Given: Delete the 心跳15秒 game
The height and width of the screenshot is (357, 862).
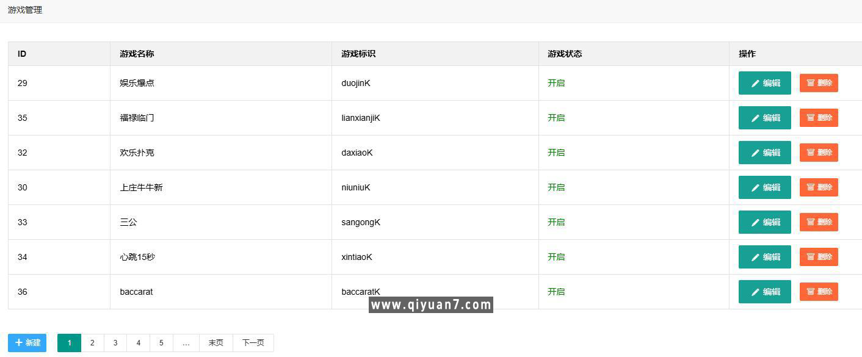Looking at the screenshot, I should point(819,257).
